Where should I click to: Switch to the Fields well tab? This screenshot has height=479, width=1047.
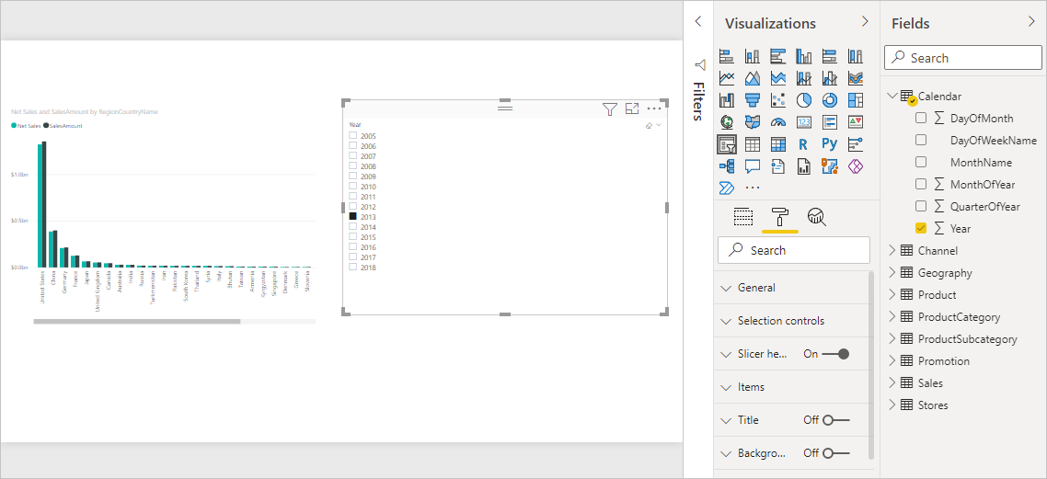[x=743, y=216]
